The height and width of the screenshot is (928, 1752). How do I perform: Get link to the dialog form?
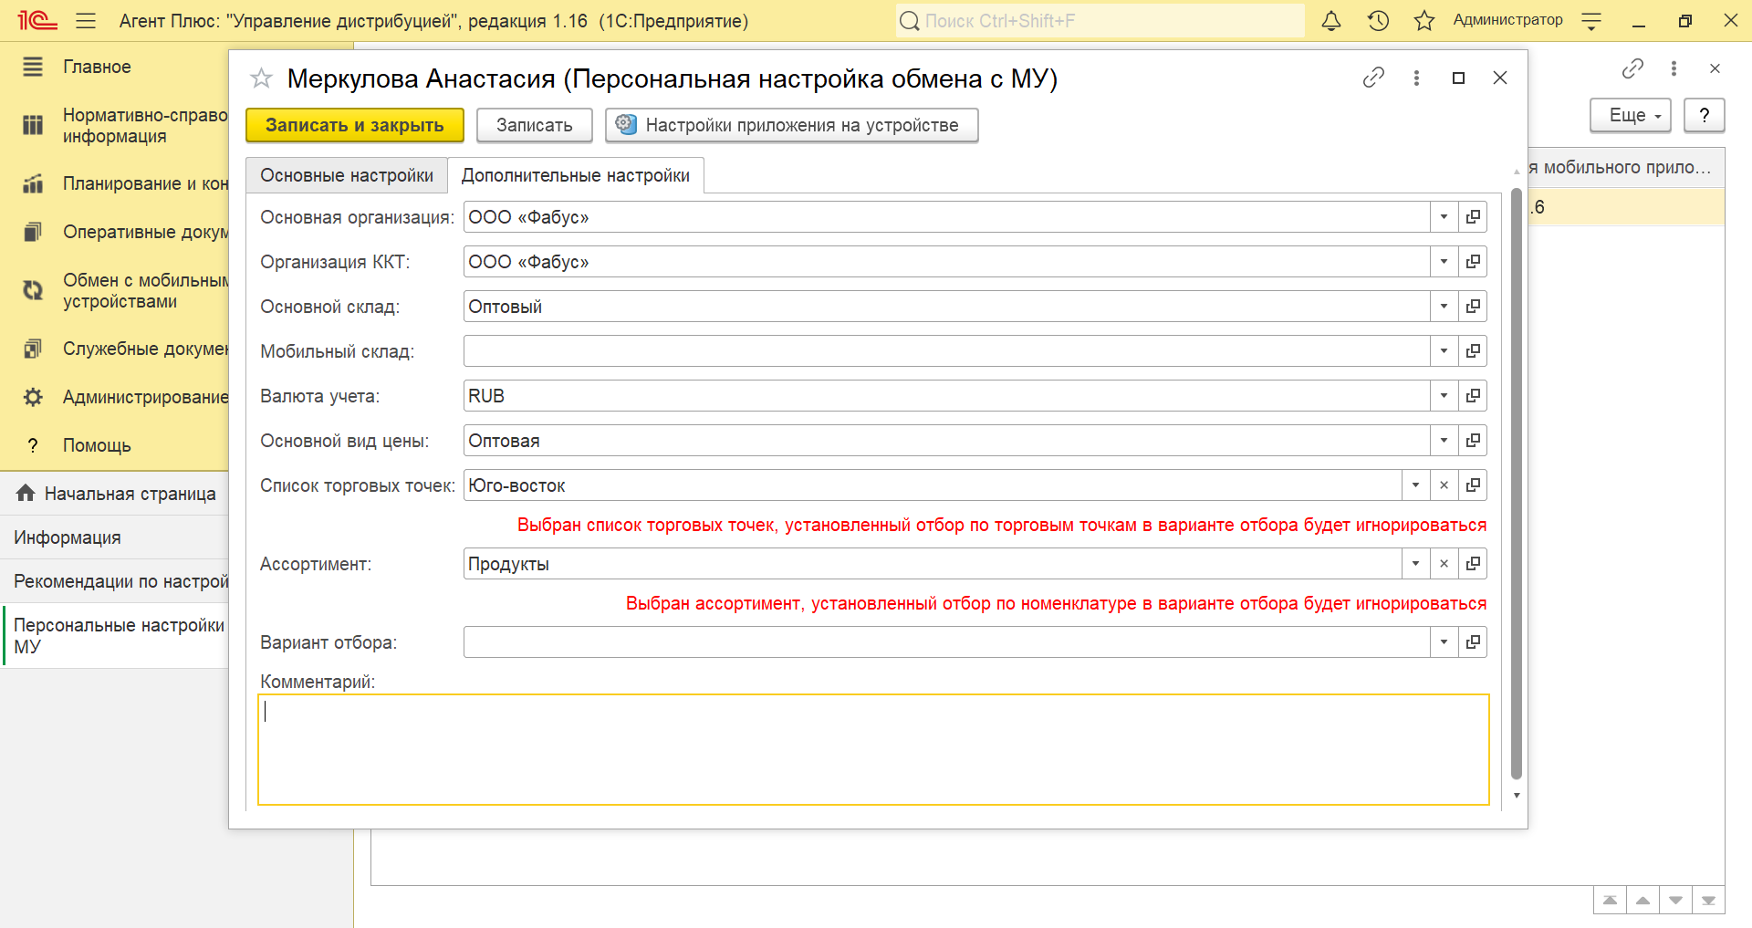coord(1373,78)
